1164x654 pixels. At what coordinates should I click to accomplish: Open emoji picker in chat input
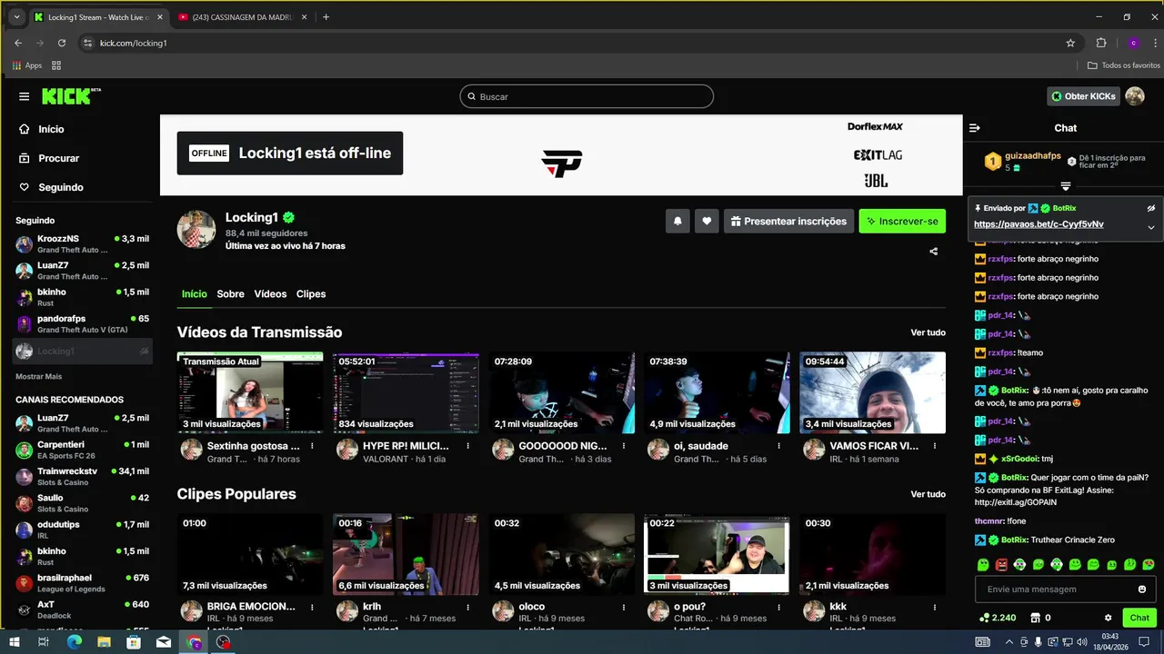click(x=1142, y=590)
